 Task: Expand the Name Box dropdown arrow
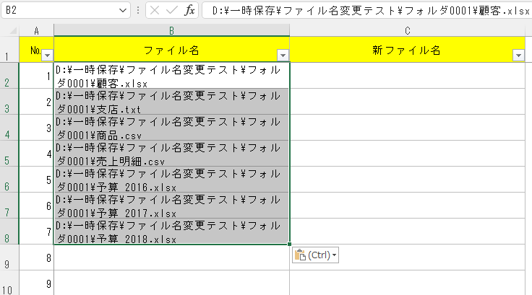[x=123, y=11]
